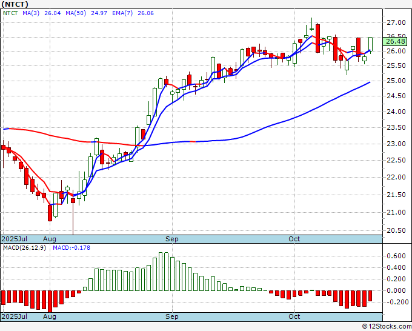Click Sep on the MACD panel date axis
Viewport: 412px width, 331px height.
(x=172, y=316)
